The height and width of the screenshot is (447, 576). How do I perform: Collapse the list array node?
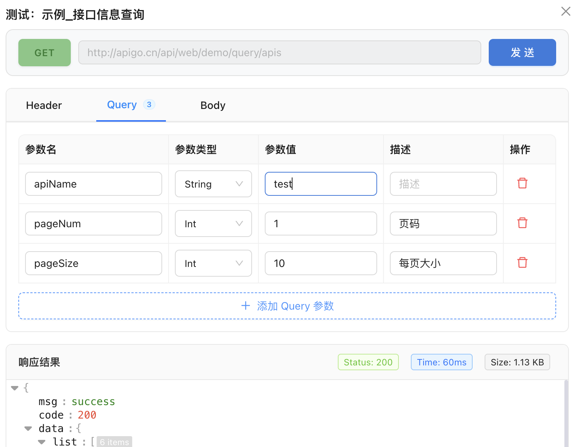42,442
